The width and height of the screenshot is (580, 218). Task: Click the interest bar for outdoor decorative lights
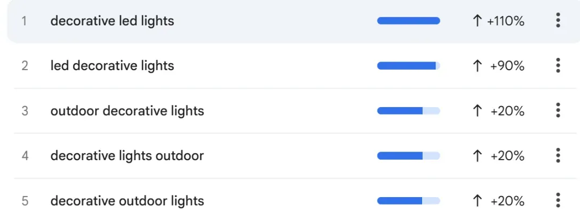(x=409, y=111)
